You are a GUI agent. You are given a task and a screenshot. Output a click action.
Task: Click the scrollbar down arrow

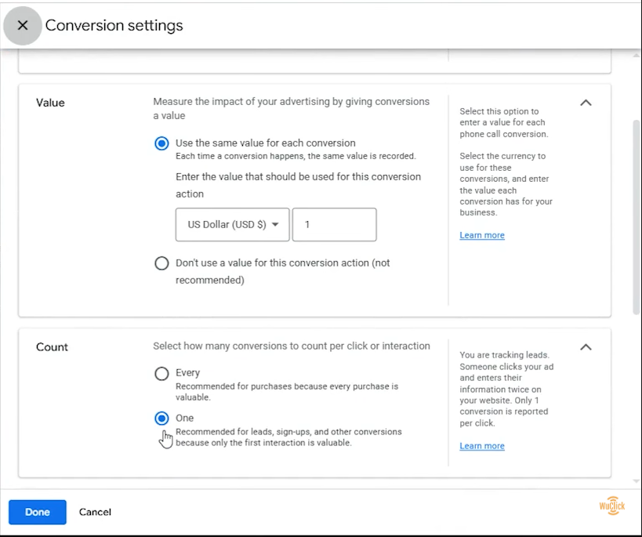(637, 481)
